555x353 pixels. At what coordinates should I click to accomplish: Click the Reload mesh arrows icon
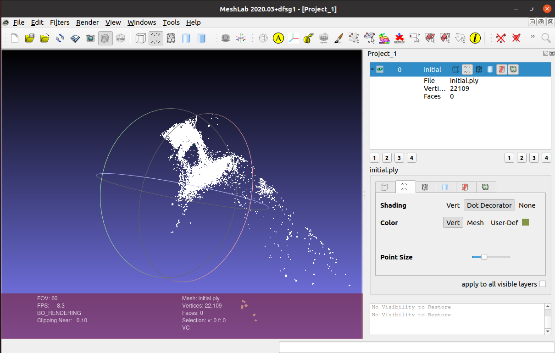coord(60,38)
